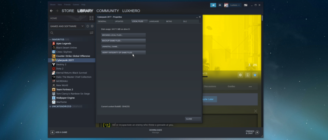This screenshot has width=328, height=140.
Task: Dismiss the banner with X icon
Action: pos(256,111)
